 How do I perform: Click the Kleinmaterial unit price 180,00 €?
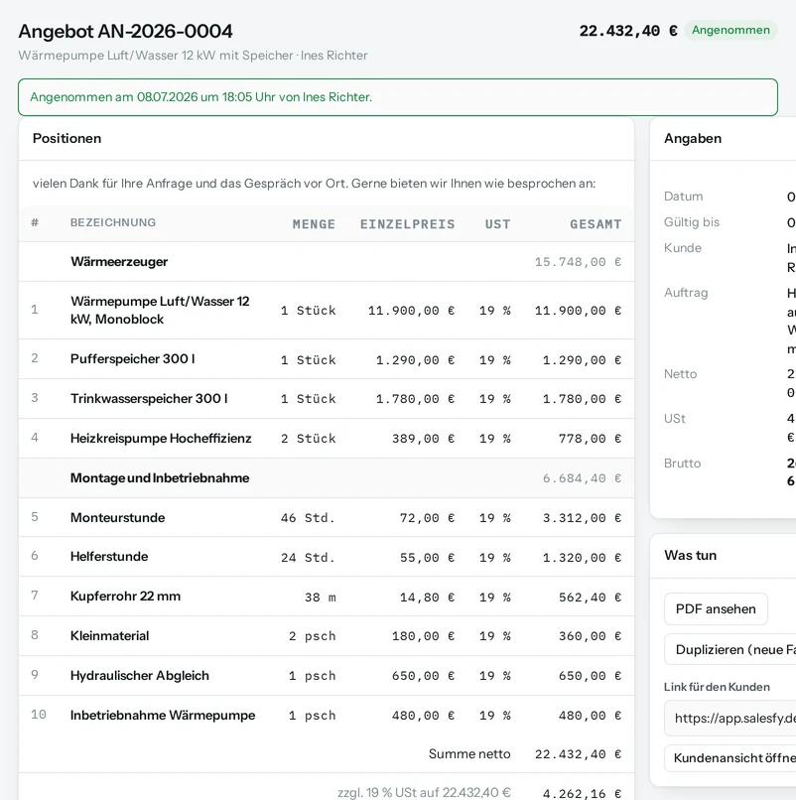point(423,636)
